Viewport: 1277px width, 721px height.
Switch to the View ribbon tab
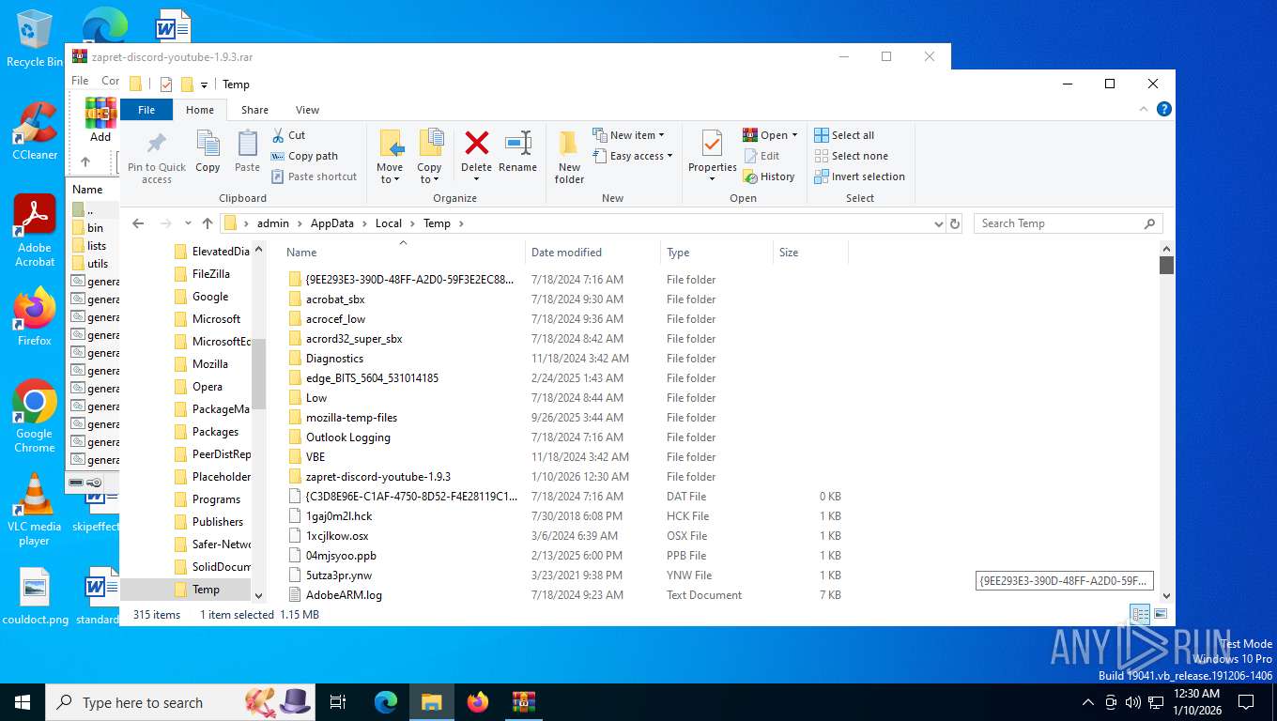tap(307, 110)
